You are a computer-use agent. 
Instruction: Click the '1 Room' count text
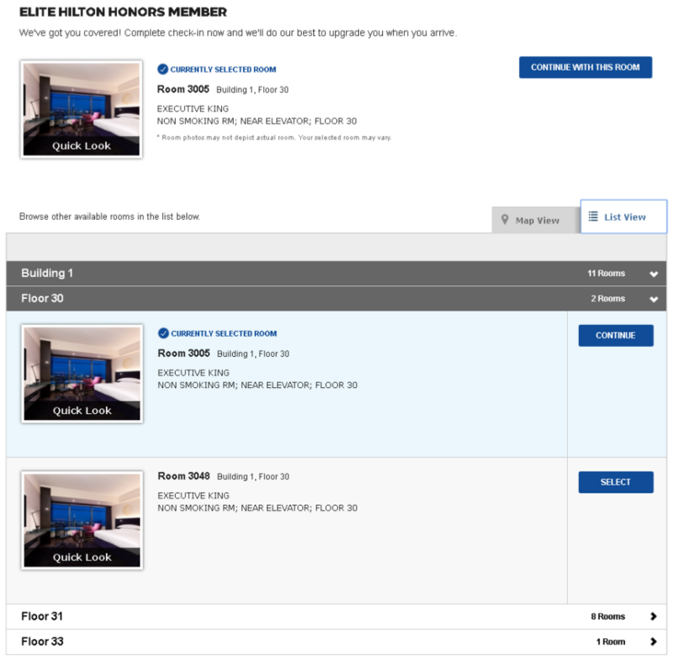click(611, 641)
